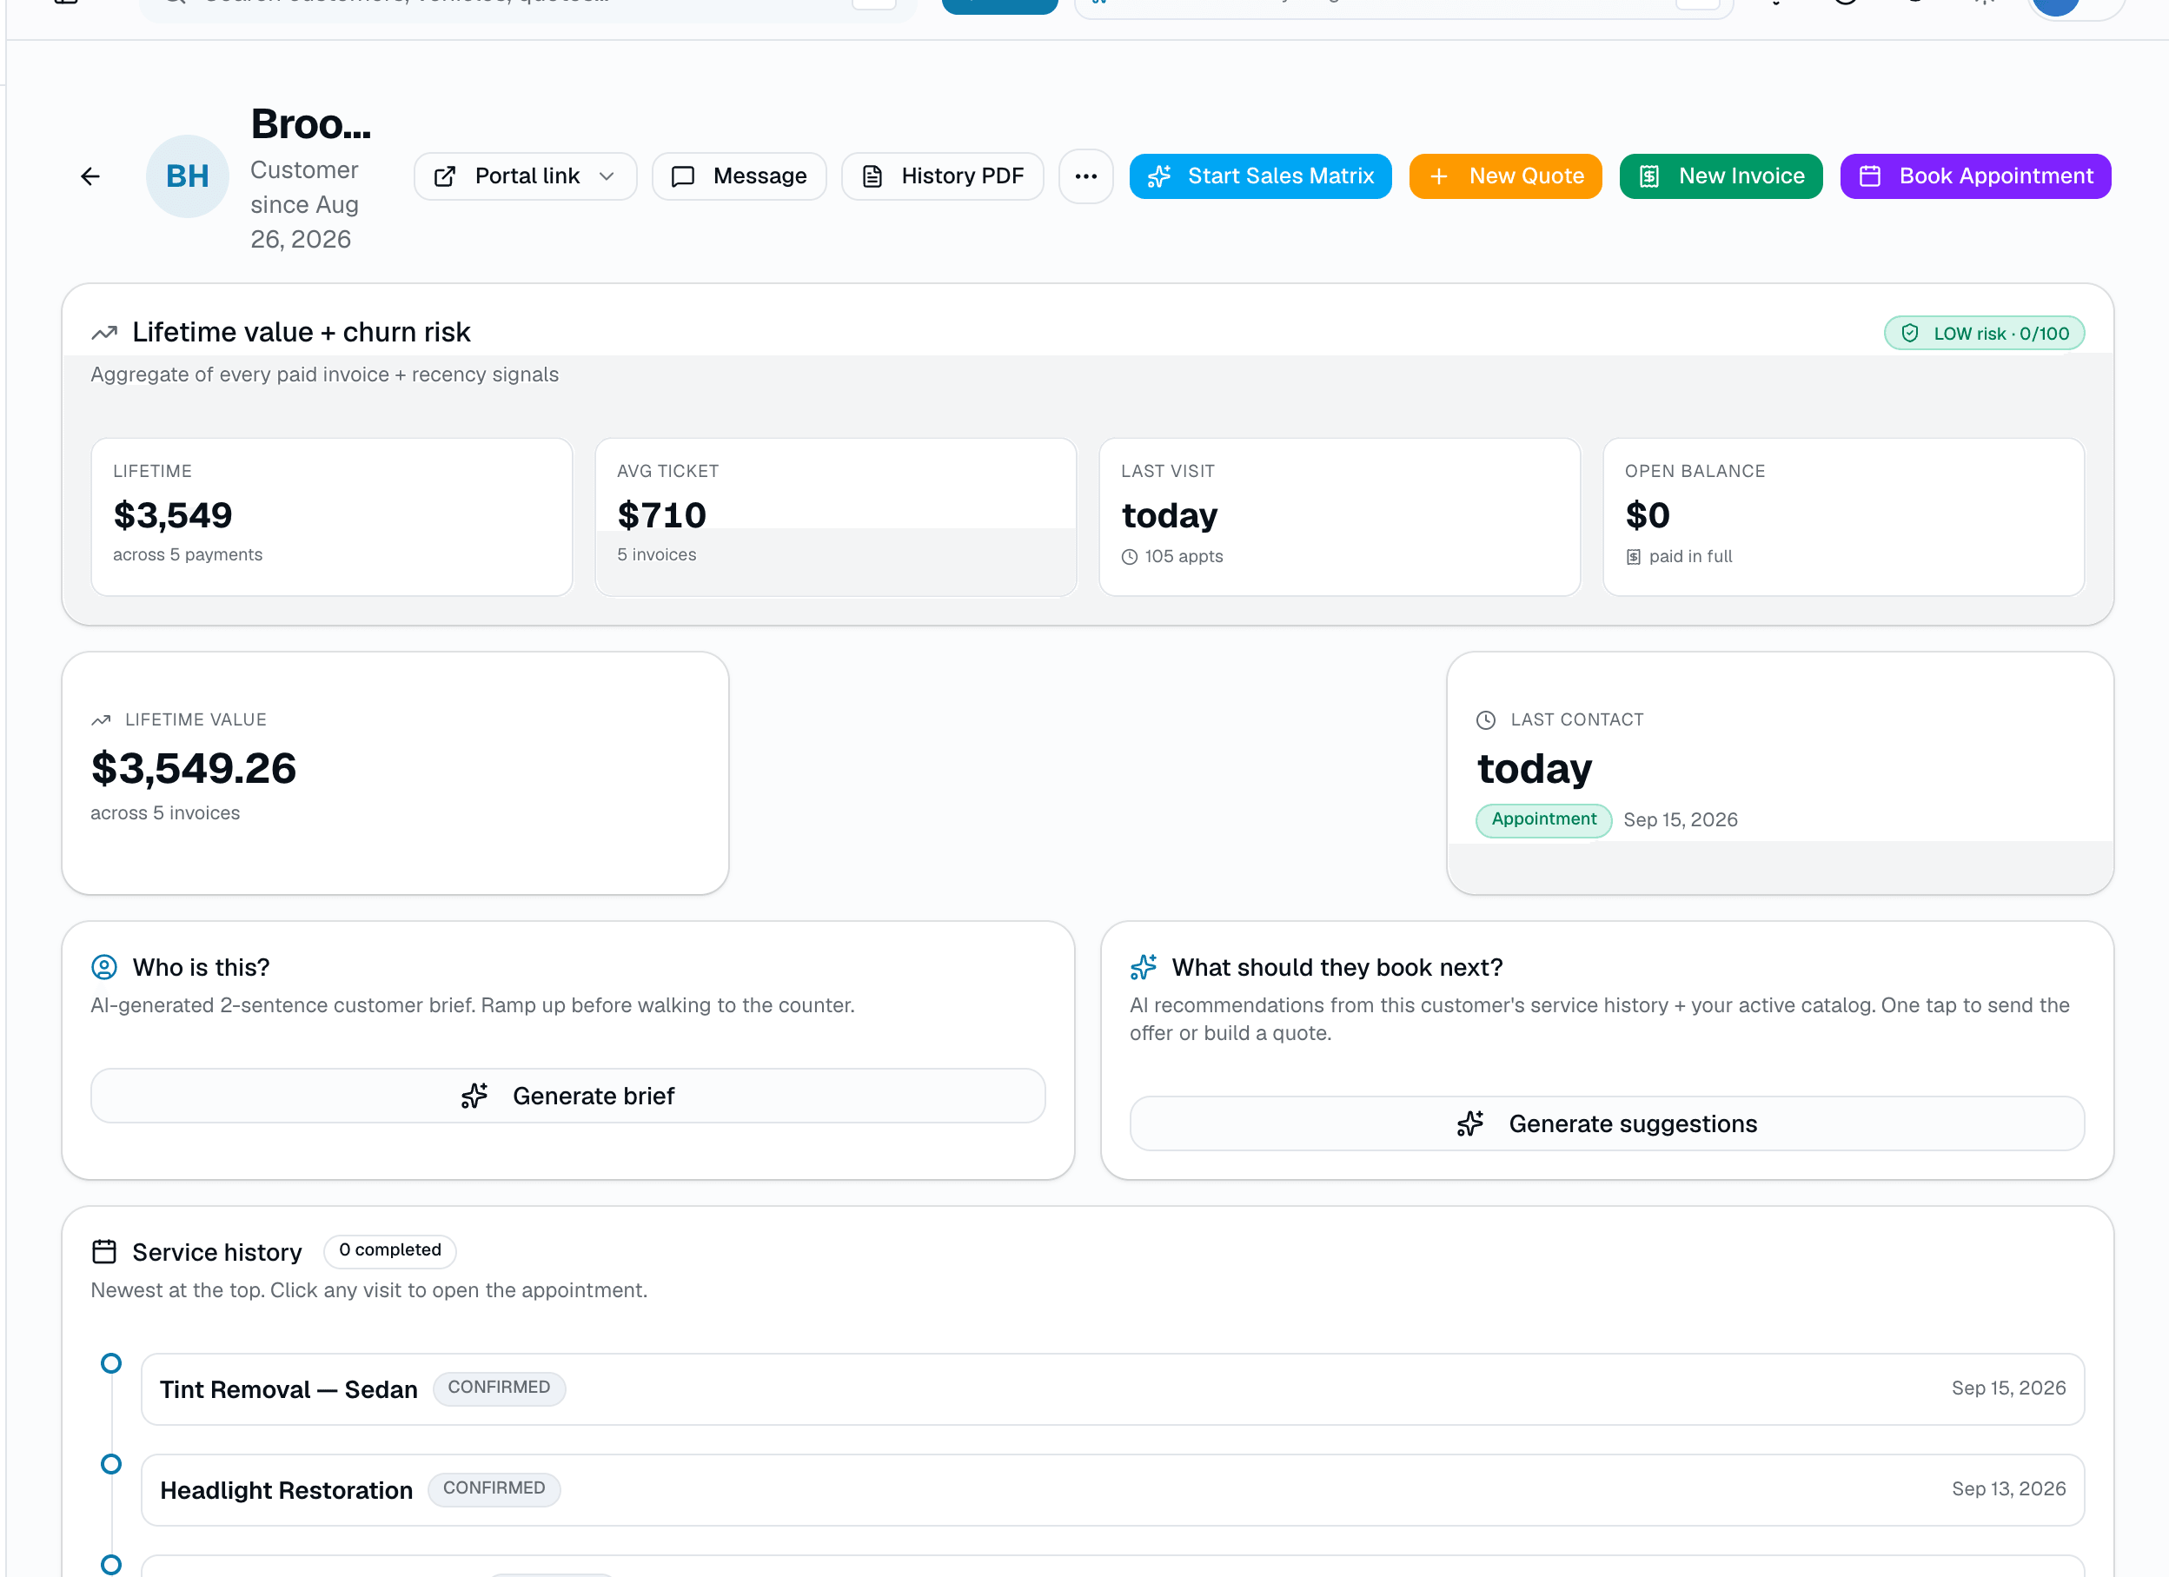The image size is (2169, 1577).
Task: Open the Portal link dropdown
Action: 525,176
